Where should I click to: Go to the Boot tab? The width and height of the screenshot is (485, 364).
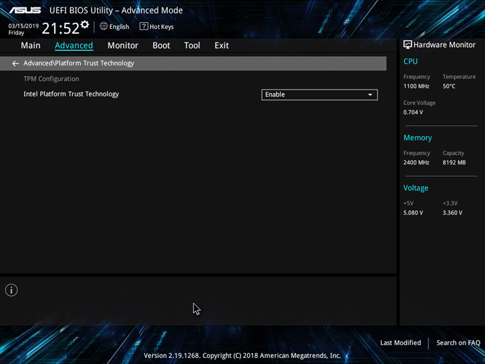point(161,46)
